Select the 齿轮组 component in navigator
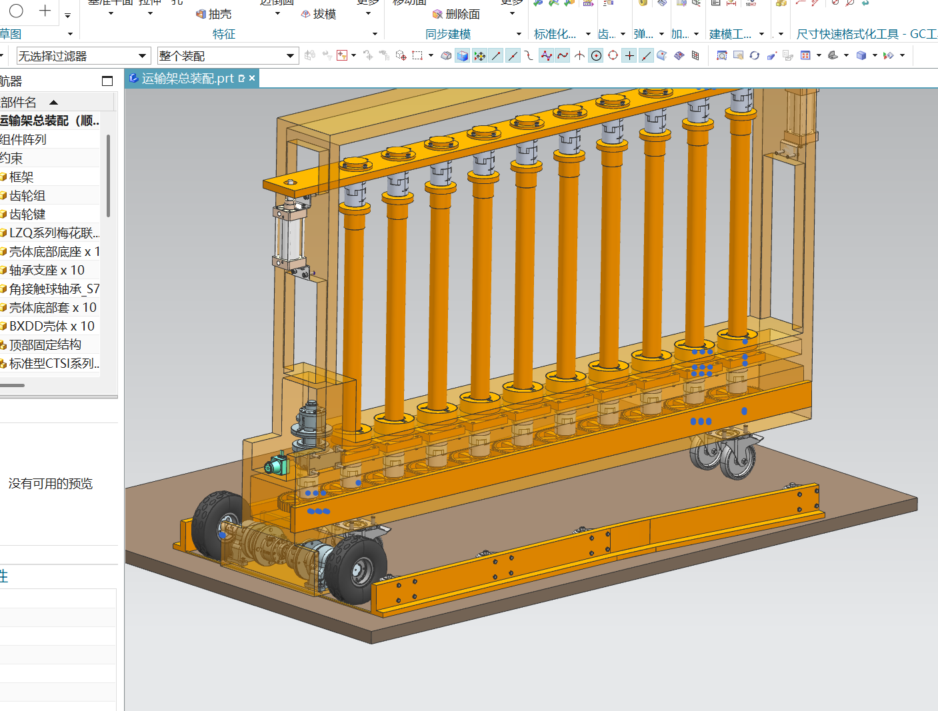 pos(27,195)
